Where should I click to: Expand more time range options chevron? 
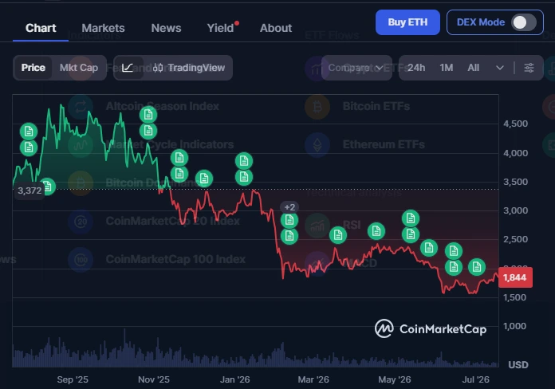coord(500,68)
